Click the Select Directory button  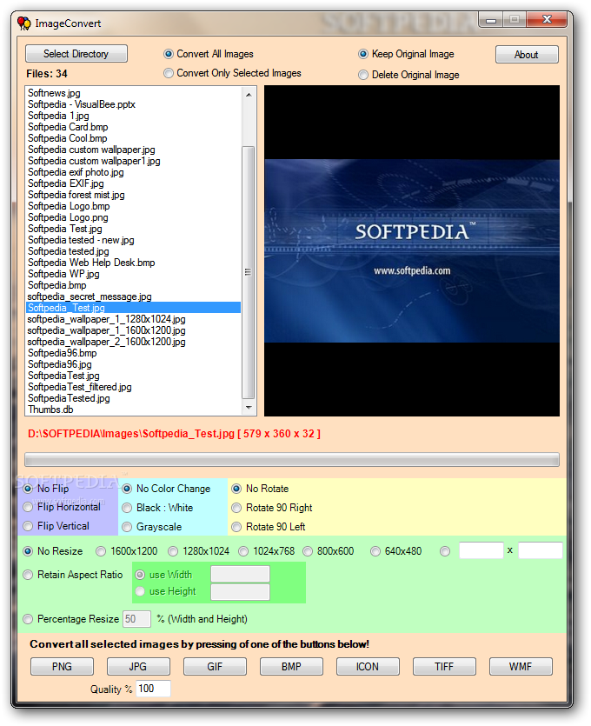coord(76,54)
